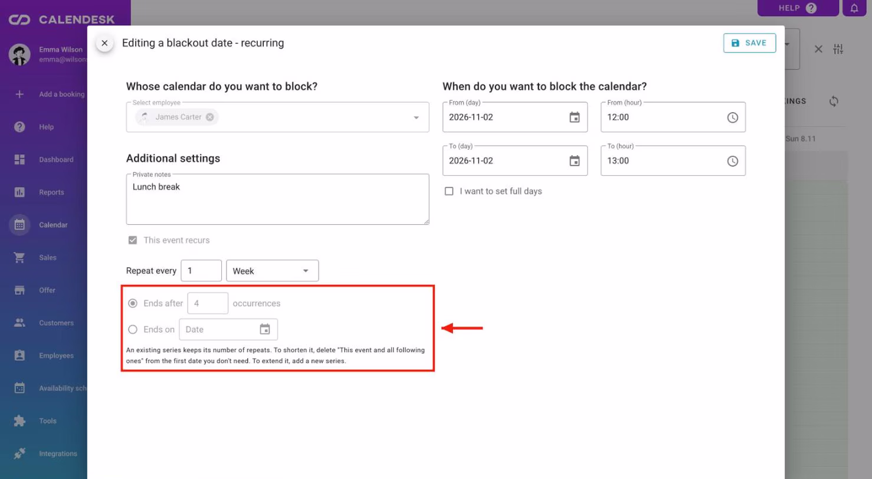872x479 pixels.
Task: Clear the calendar filter with X icon
Action: 818,50
